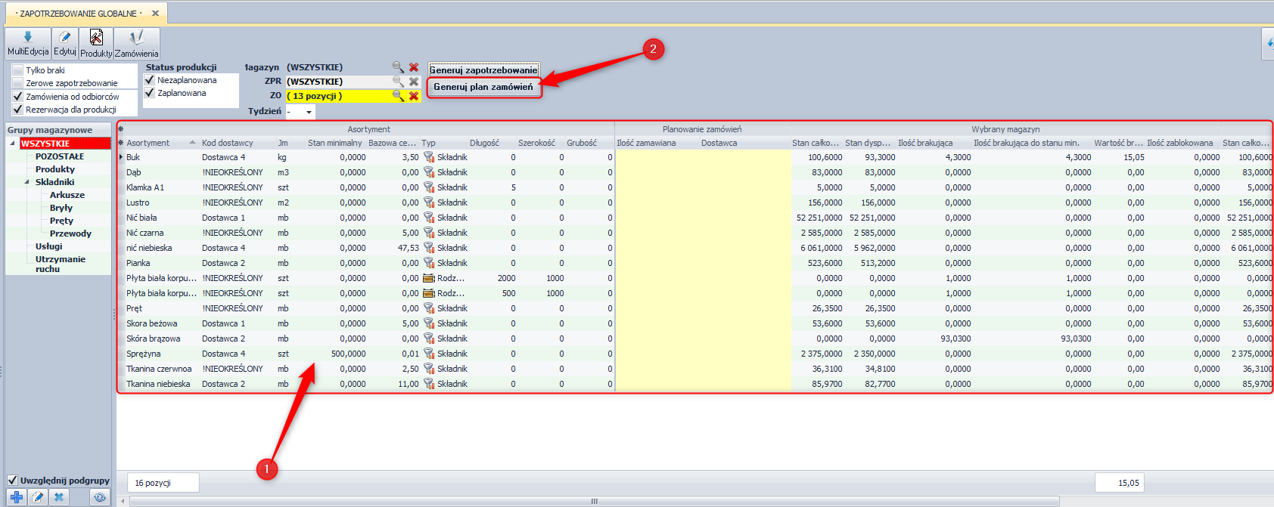
Task: Enable the Tylko braki checkbox
Action: pyautogui.click(x=18, y=70)
